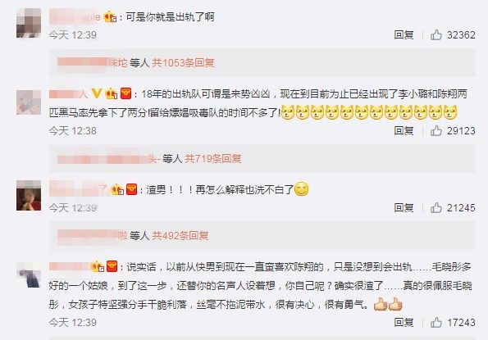The height and width of the screenshot is (340, 488).
Task: Open avatar of the 渣男 commenter
Action: (x=29, y=196)
